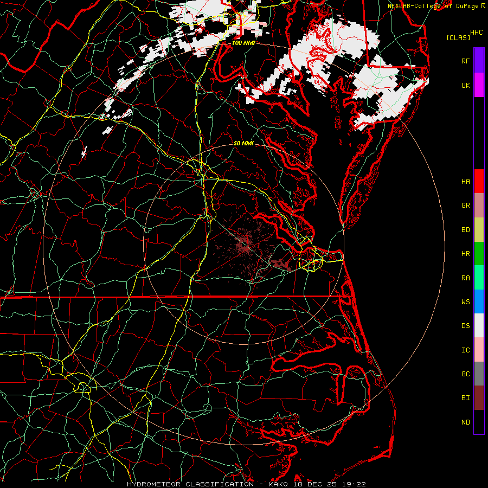Click the DS legend label
Image resolution: width=488 pixels, height=488 pixels.
point(465,326)
